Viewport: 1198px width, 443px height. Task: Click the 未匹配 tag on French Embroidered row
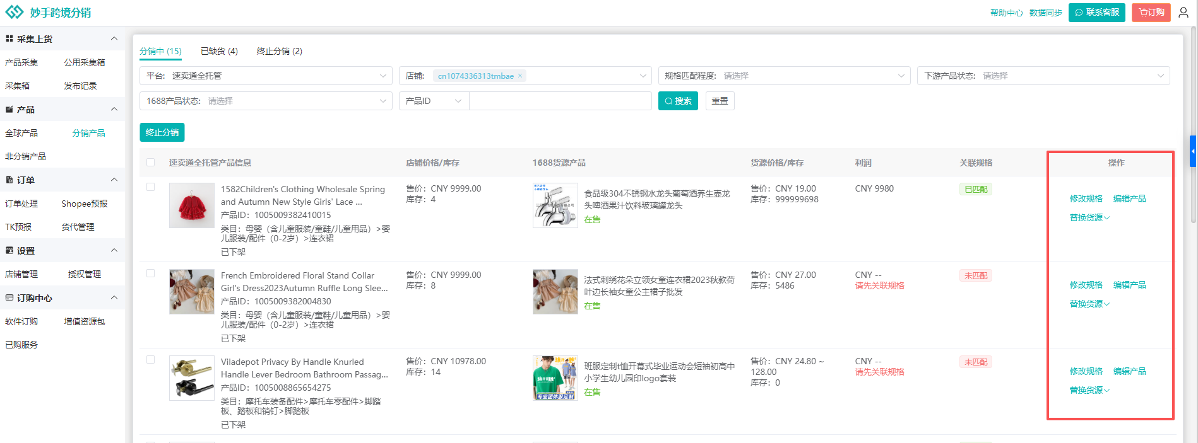(x=976, y=276)
